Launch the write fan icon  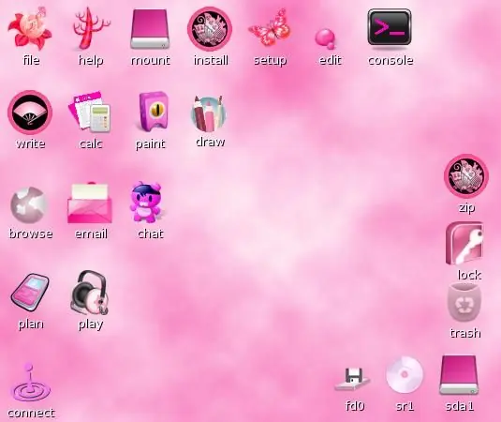pos(30,113)
